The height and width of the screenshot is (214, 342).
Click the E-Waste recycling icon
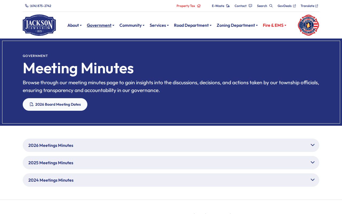228,6
